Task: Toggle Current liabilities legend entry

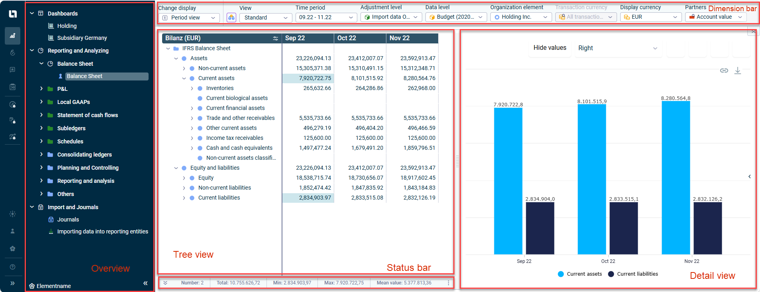Action: click(x=633, y=274)
